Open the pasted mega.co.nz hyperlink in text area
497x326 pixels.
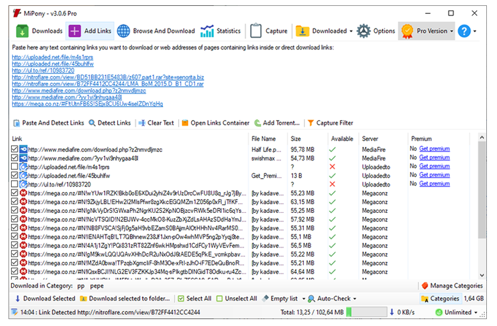click(87, 104)
